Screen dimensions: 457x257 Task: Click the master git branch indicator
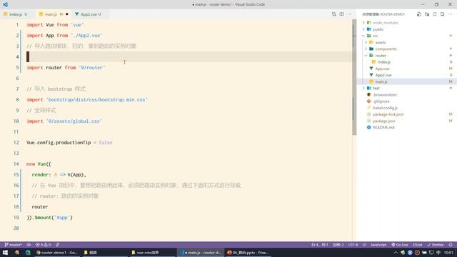point(13,245)
